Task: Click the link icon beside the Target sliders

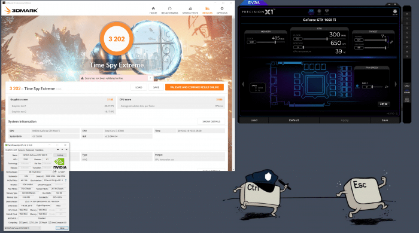Action: click(x=391, y=42)
